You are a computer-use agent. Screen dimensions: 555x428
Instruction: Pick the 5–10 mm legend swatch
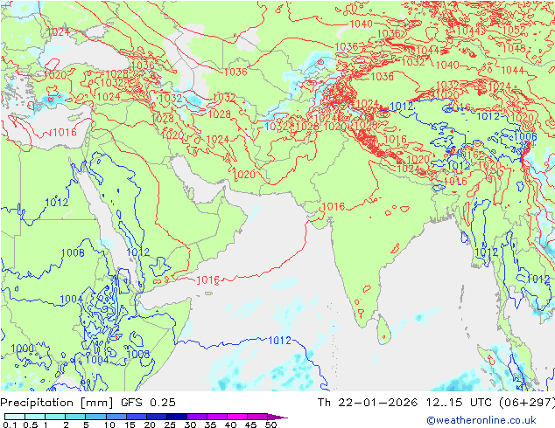(95, 417)
